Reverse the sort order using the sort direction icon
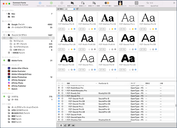The image size is (177, 128). coord(77,9)
